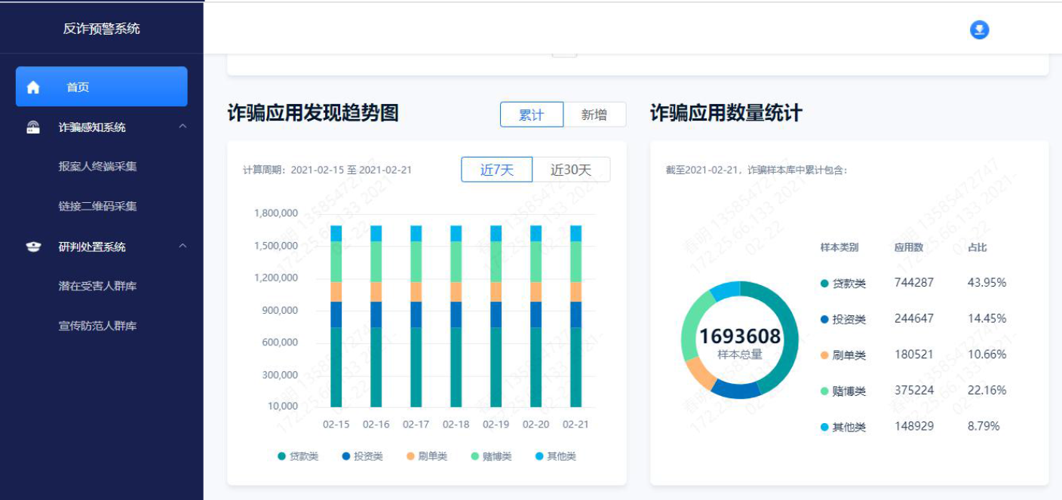Select the 近7天 period button
Image resolution: width=1062 pixels, height=500 pixels.
click(497, 170)
